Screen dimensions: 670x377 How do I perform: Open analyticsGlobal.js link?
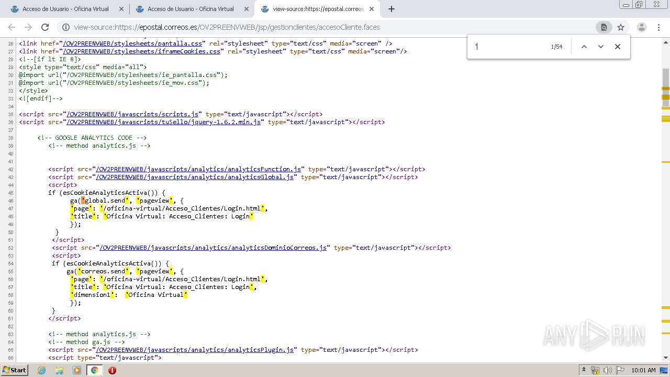(x=195, y=177)
